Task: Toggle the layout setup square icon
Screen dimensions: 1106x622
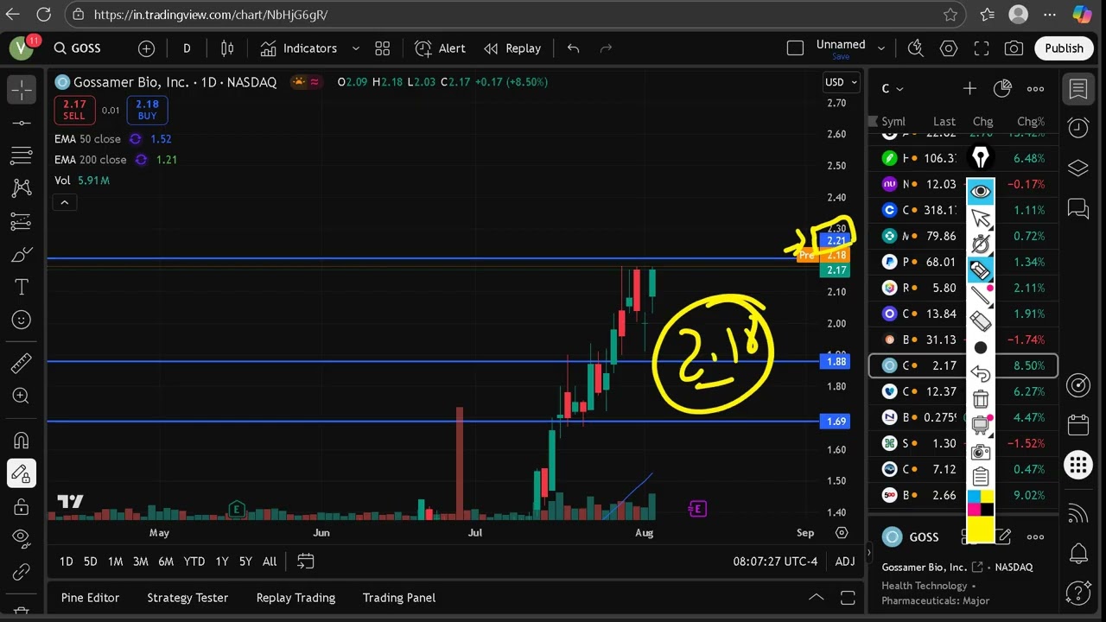Action: tap(795, 48)
